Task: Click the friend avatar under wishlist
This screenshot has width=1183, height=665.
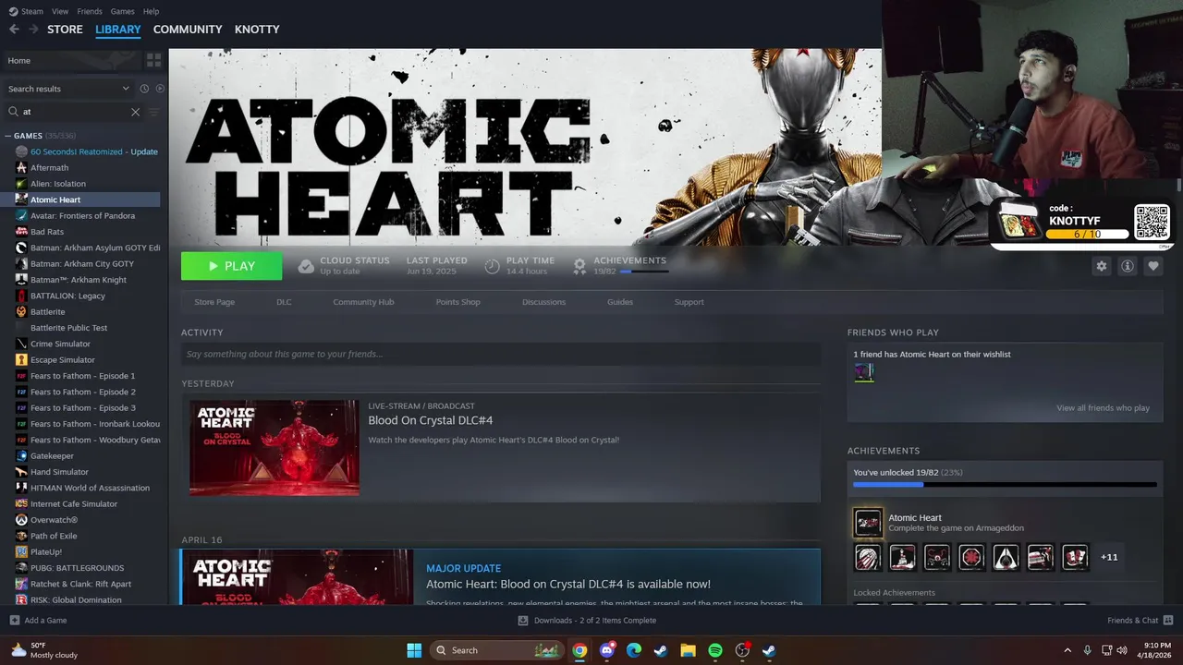Action: pyautogui.click(x=863, y=372)
